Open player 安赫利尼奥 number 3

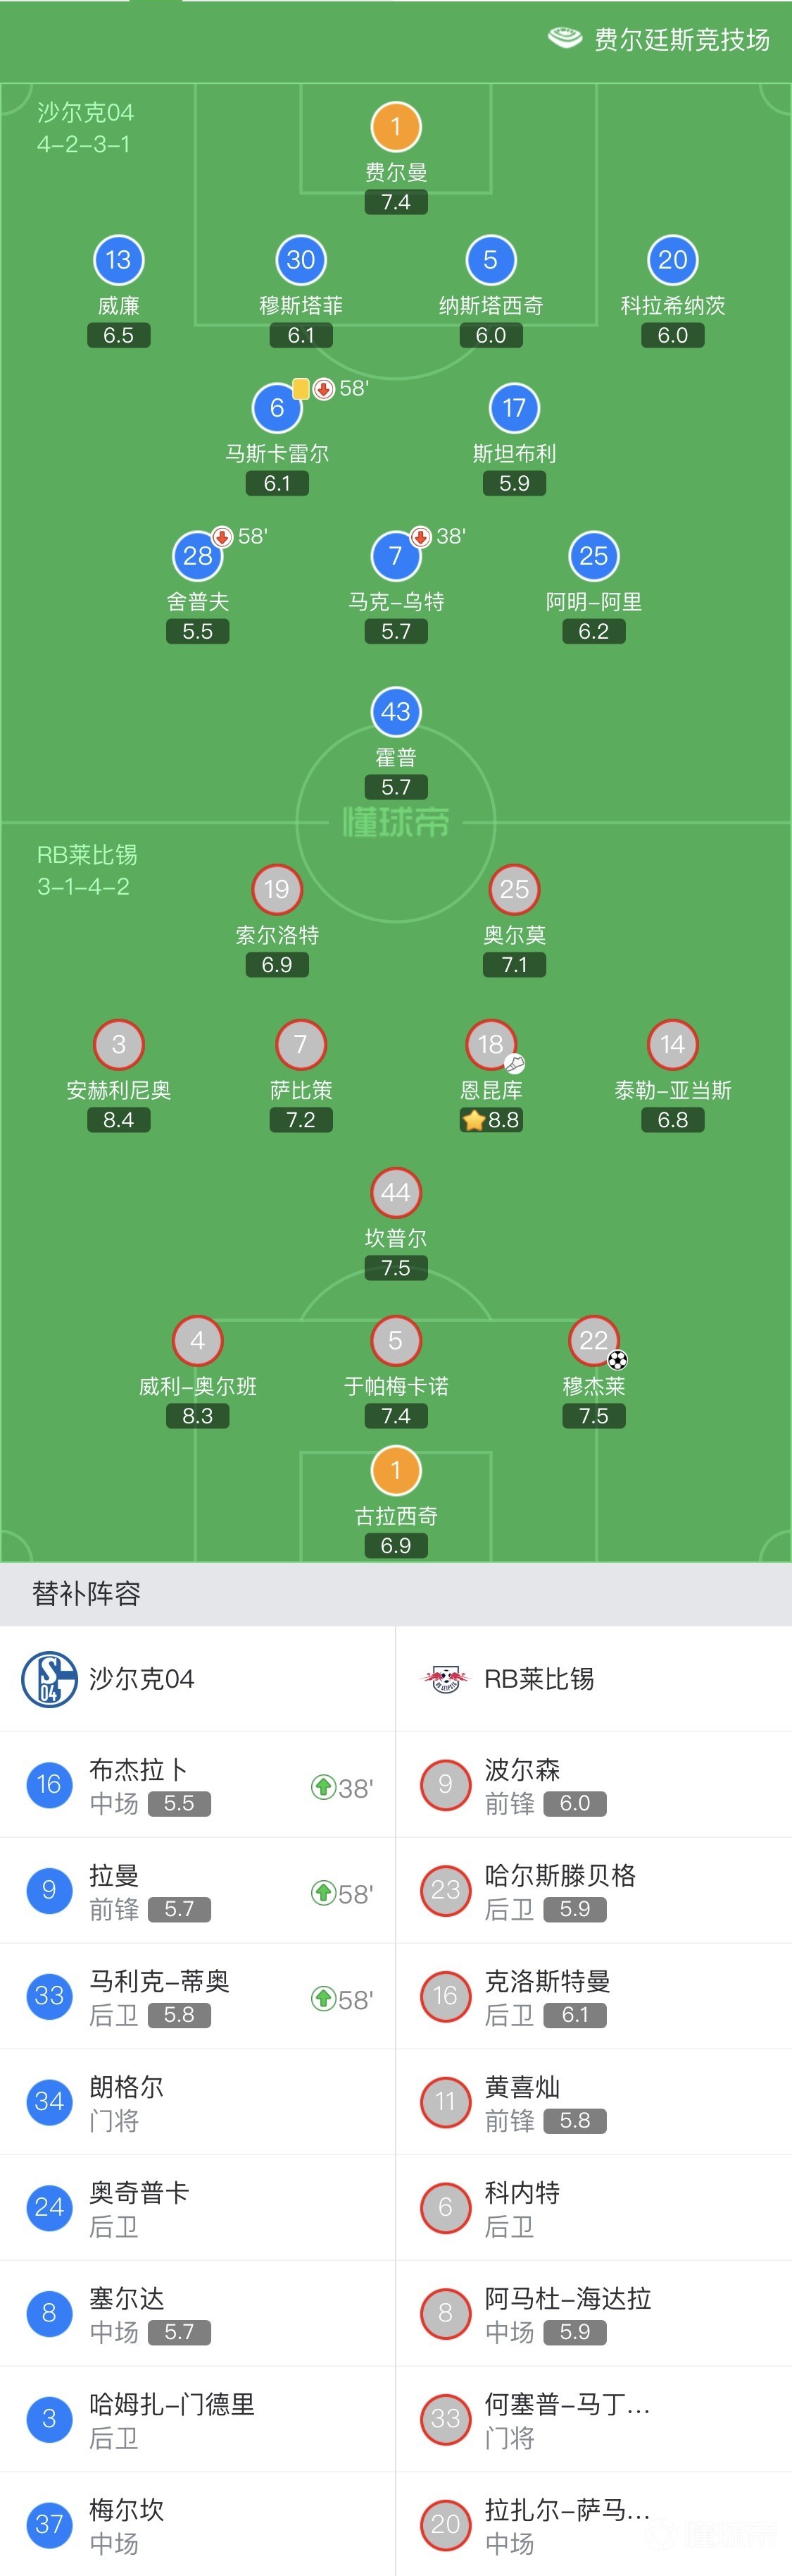coord(119,1044)
